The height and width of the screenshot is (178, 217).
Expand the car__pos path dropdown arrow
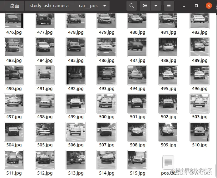point(105,6)
